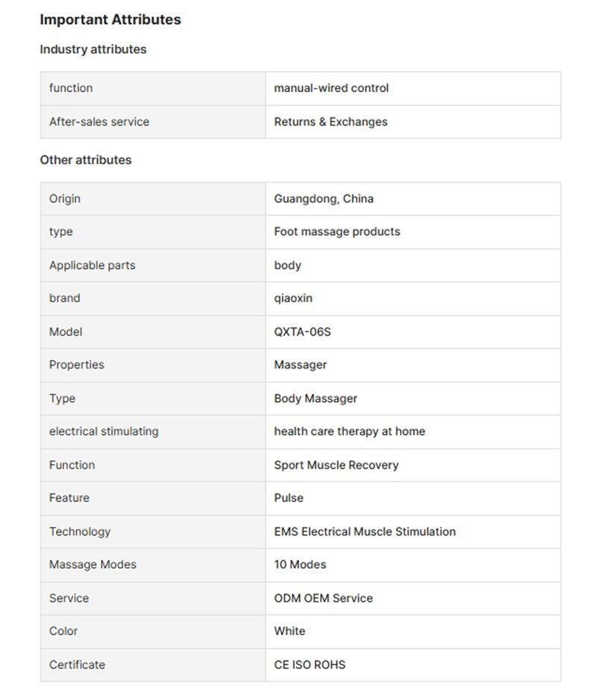The width and height of the screenshot is (597, 695).
Task: Click the Body Massager type value
Action: [316, 398]
